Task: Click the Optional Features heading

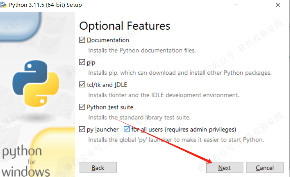Action: click(124, 26)
